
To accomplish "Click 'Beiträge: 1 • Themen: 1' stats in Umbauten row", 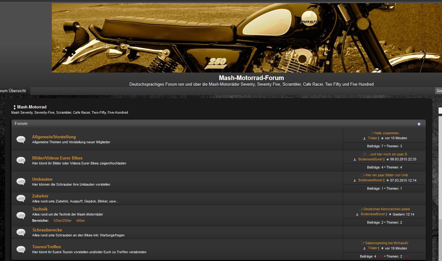I will [384, 188].
